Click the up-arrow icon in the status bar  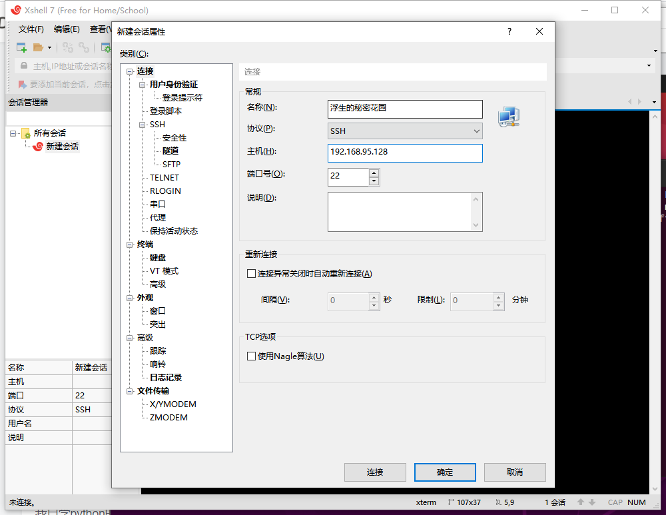point(581,502)
